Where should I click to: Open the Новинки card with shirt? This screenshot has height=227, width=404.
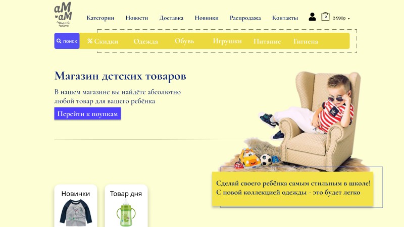click(x=75, y=206)
